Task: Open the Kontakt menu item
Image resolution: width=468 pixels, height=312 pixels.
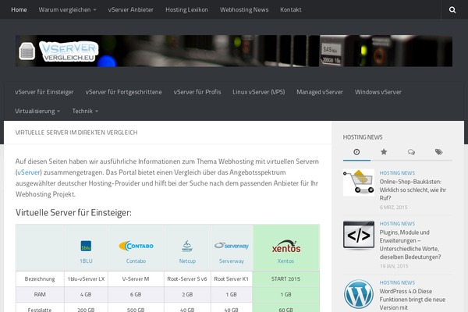Action: point(291,10)
